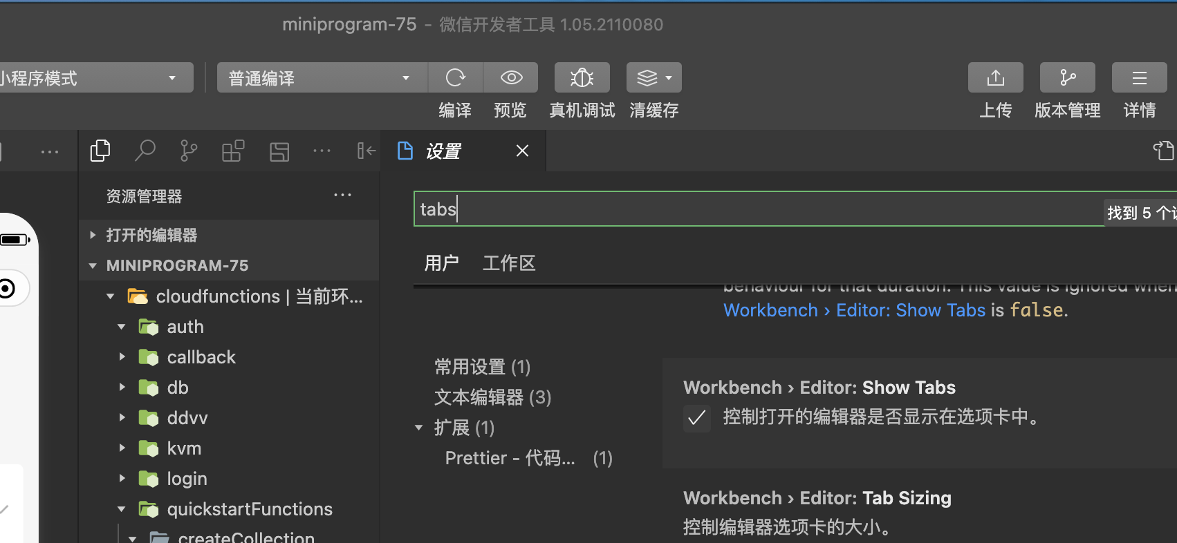Open version management branch icon
The image size is (1177, 543).
click(1067, 77)
